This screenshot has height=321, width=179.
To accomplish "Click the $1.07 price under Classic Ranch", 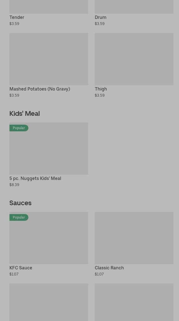I will coord(99,274).
